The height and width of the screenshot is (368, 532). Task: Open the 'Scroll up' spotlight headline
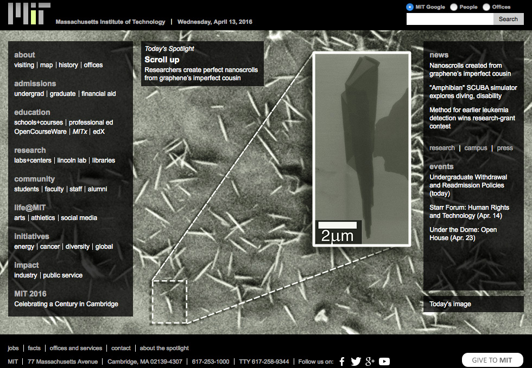click(162, 60)
